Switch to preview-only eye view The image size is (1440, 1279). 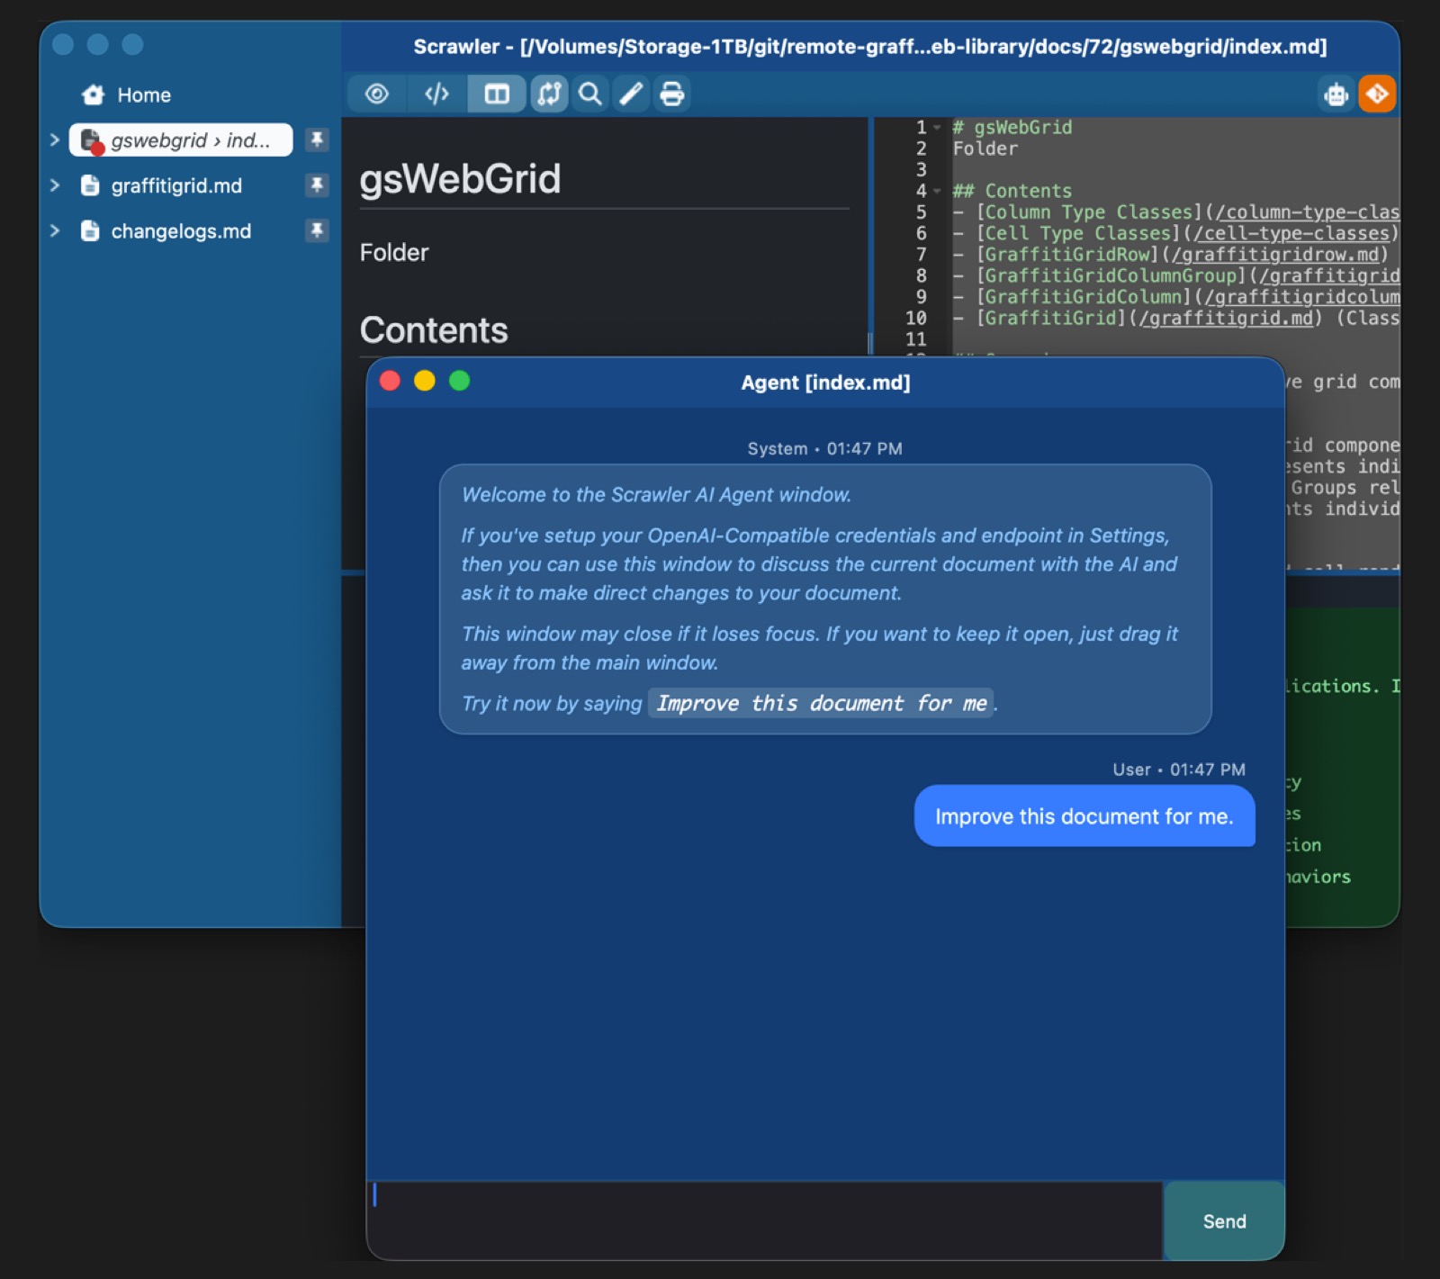point(377,94)
